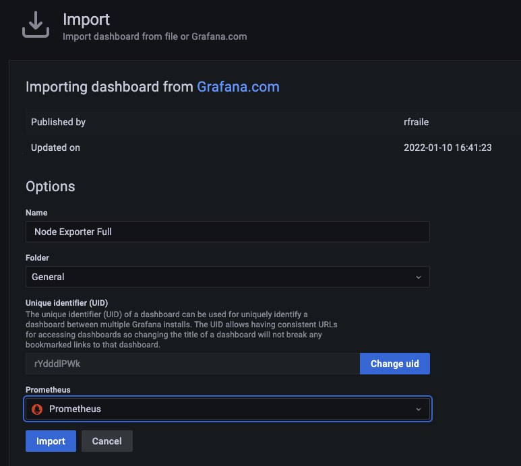Click the UID field showing rYdddlPWk
This screenshot has width=521, height=466.
click(193, 364)
